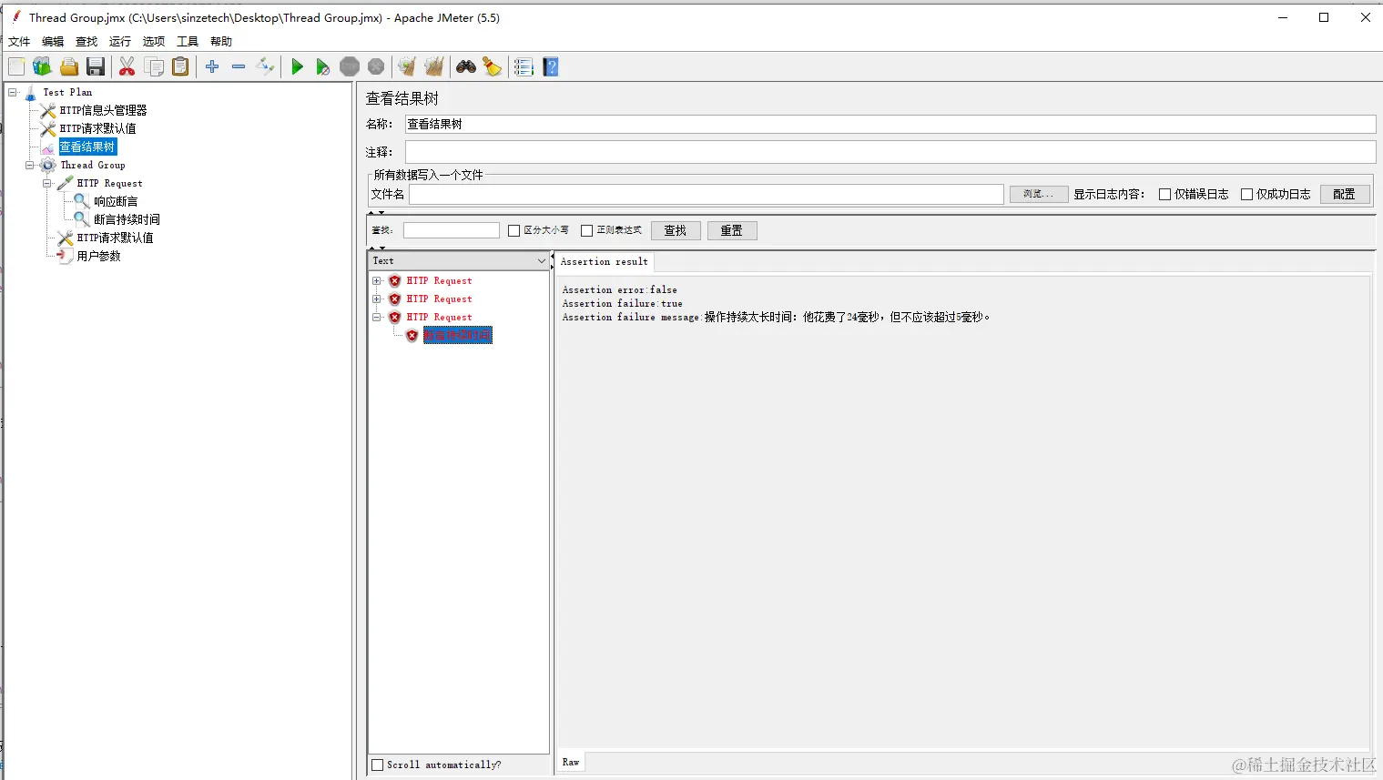The image size is (1383, 780).
Task: Select HTTP信息头管理器 in the tree
Action: click(x=103, y=110)
